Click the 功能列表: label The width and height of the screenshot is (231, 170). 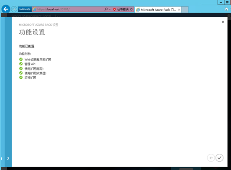pyautogui.click(x=25, y=54)
